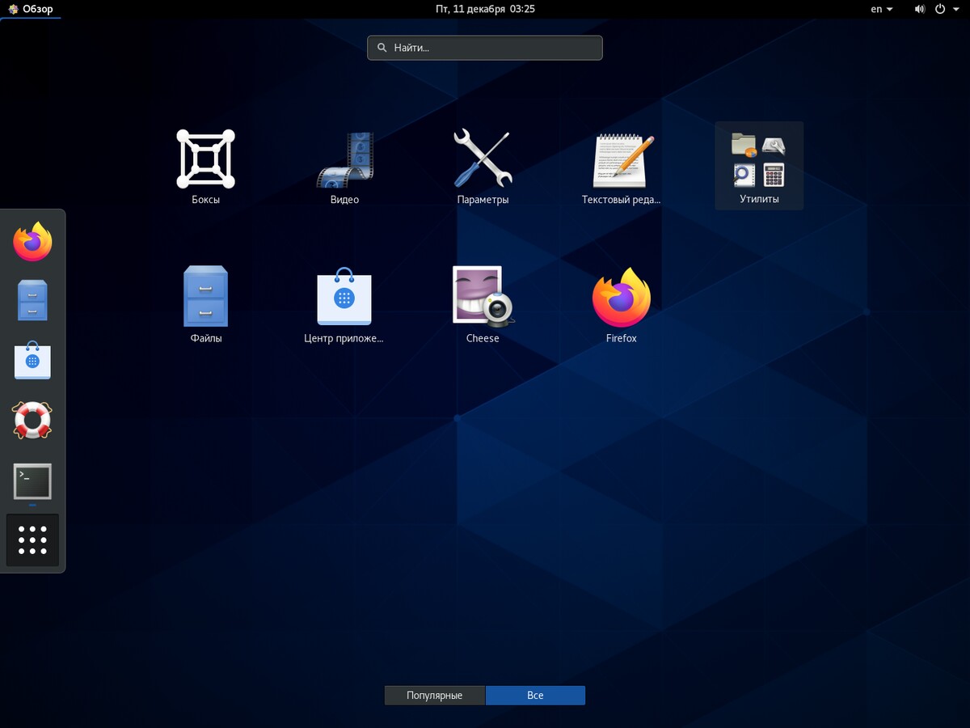970x728 pixels.
Task: Switch to the Все tab
Action: tap(535, 696)
